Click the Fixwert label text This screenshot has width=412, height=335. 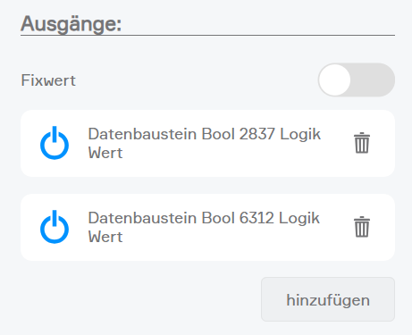tap(48, 80)
